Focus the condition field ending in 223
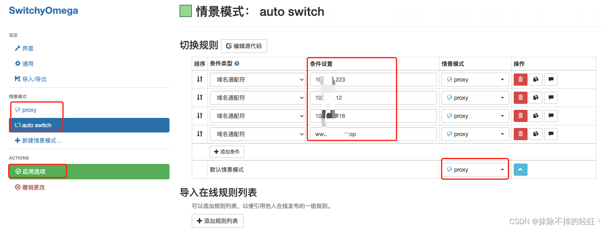Viewport: 606px width, 229px height. click(373, 80)
